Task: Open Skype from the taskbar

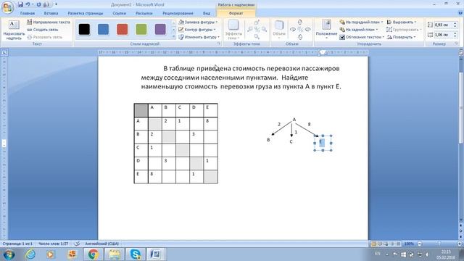Action: (x=135, y=254)
